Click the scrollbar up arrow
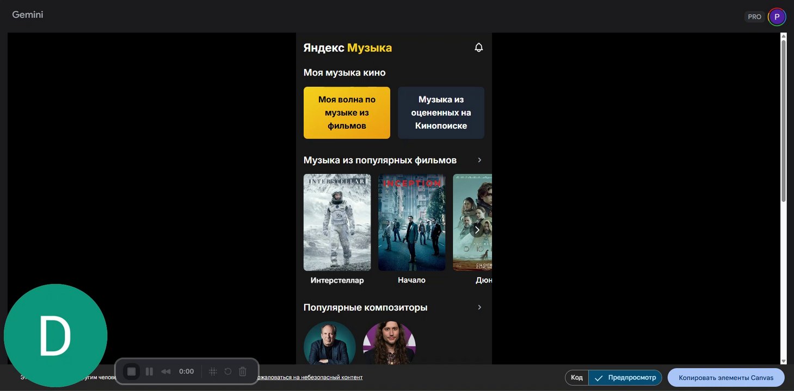Screen dimensions: 794x391 pos(784,36)
